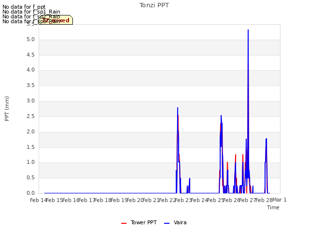Toggle the Vaira legend entry
Viewport: 309px width, 232px height.
point(175,223)
